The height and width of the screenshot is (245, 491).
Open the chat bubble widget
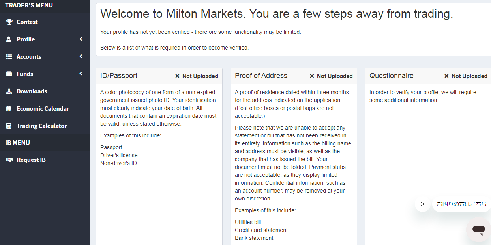478,230
